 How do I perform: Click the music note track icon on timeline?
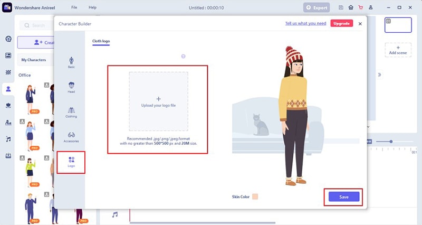115,214
